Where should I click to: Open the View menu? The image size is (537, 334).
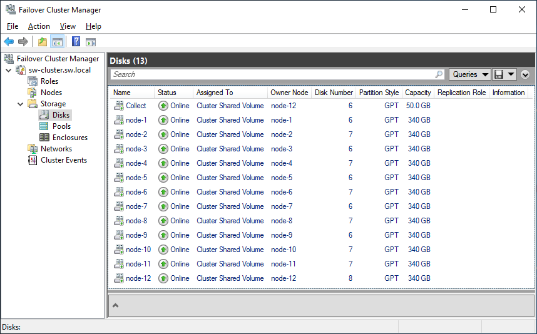click(x=68, y=26)
